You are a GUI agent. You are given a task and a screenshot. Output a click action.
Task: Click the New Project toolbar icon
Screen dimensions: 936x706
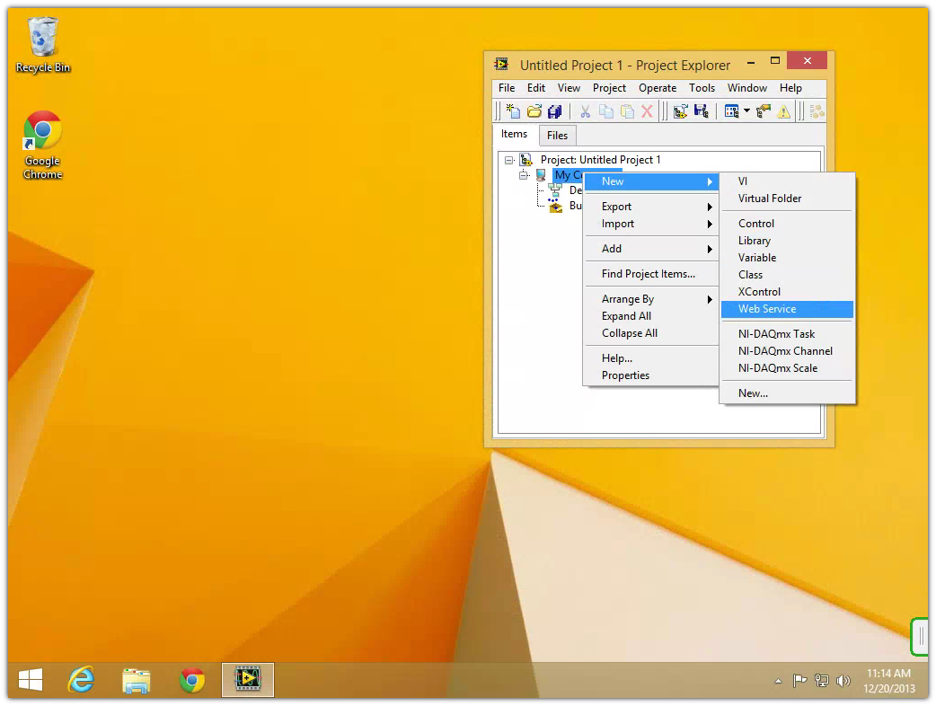click(x=513, y=111)
